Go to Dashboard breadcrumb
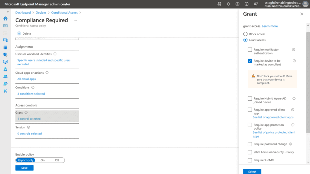 pyautogui.click(x=23, y=13)
